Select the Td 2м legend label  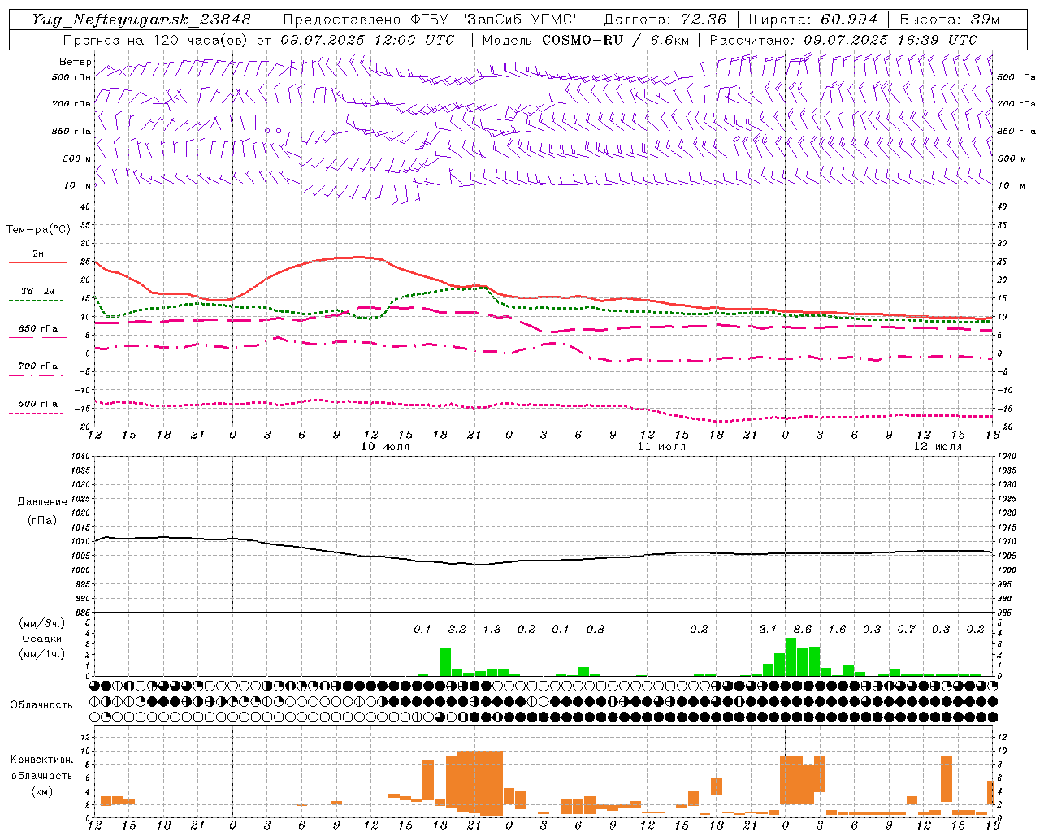(38, 291)
